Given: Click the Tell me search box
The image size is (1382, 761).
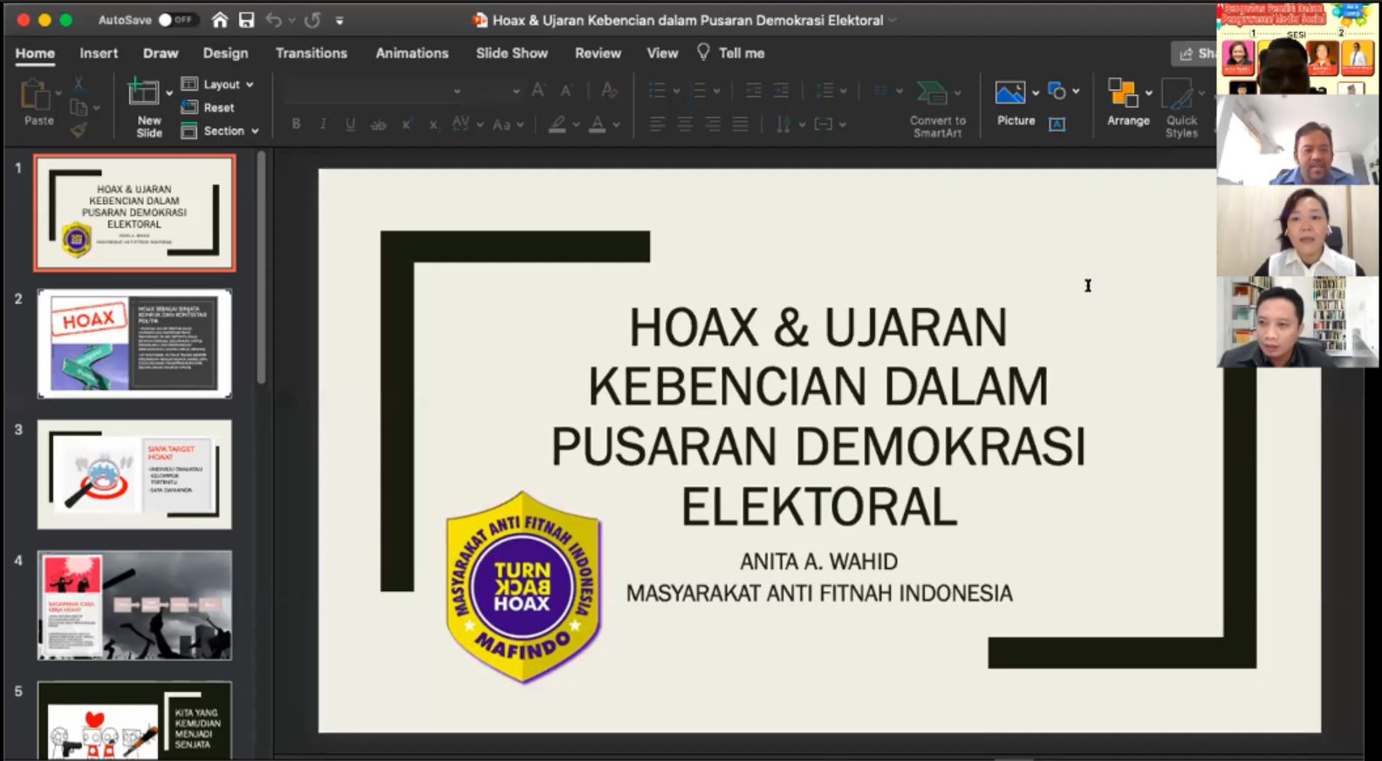Looking at the screenshot, I should click(x=731, y=53).
